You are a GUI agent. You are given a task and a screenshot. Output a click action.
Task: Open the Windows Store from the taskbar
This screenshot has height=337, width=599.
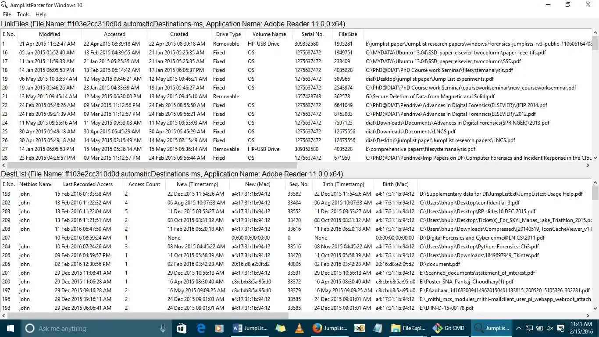pyautogui.click(x=182, y=328)
